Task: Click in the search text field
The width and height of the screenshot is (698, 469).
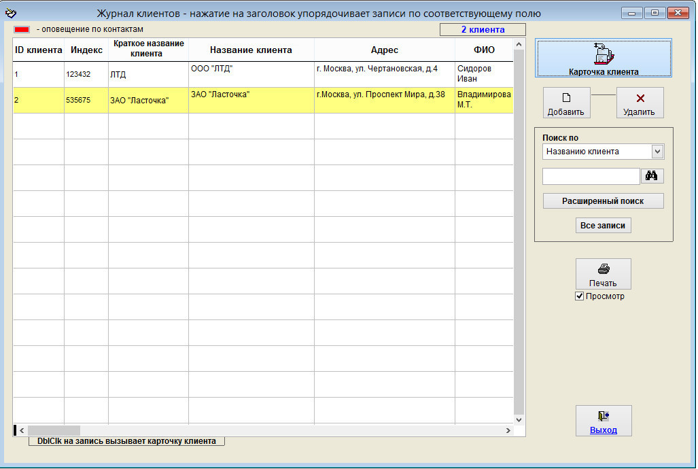Action: [591, 177]
